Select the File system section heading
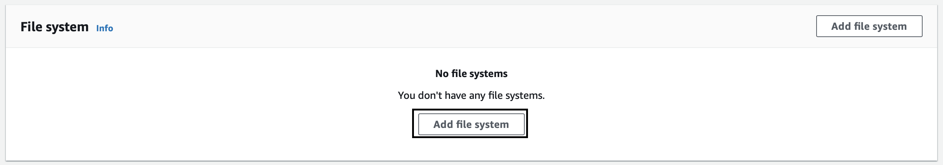Screen dimensions: 943x165 coord(55,27)
